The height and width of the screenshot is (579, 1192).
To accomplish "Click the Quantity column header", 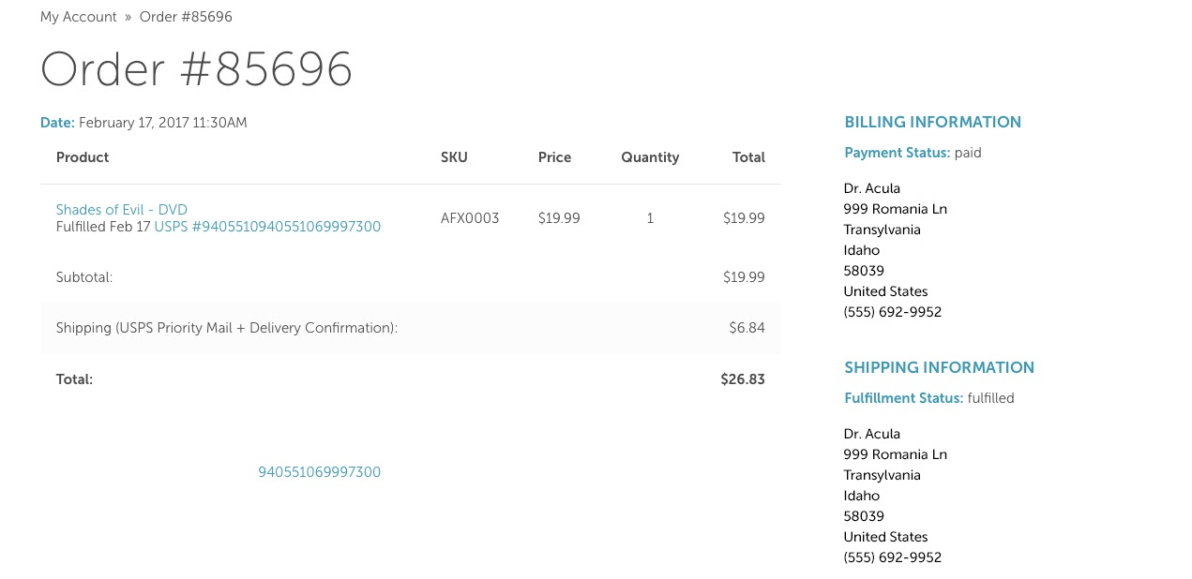I will tap(650, 157).
